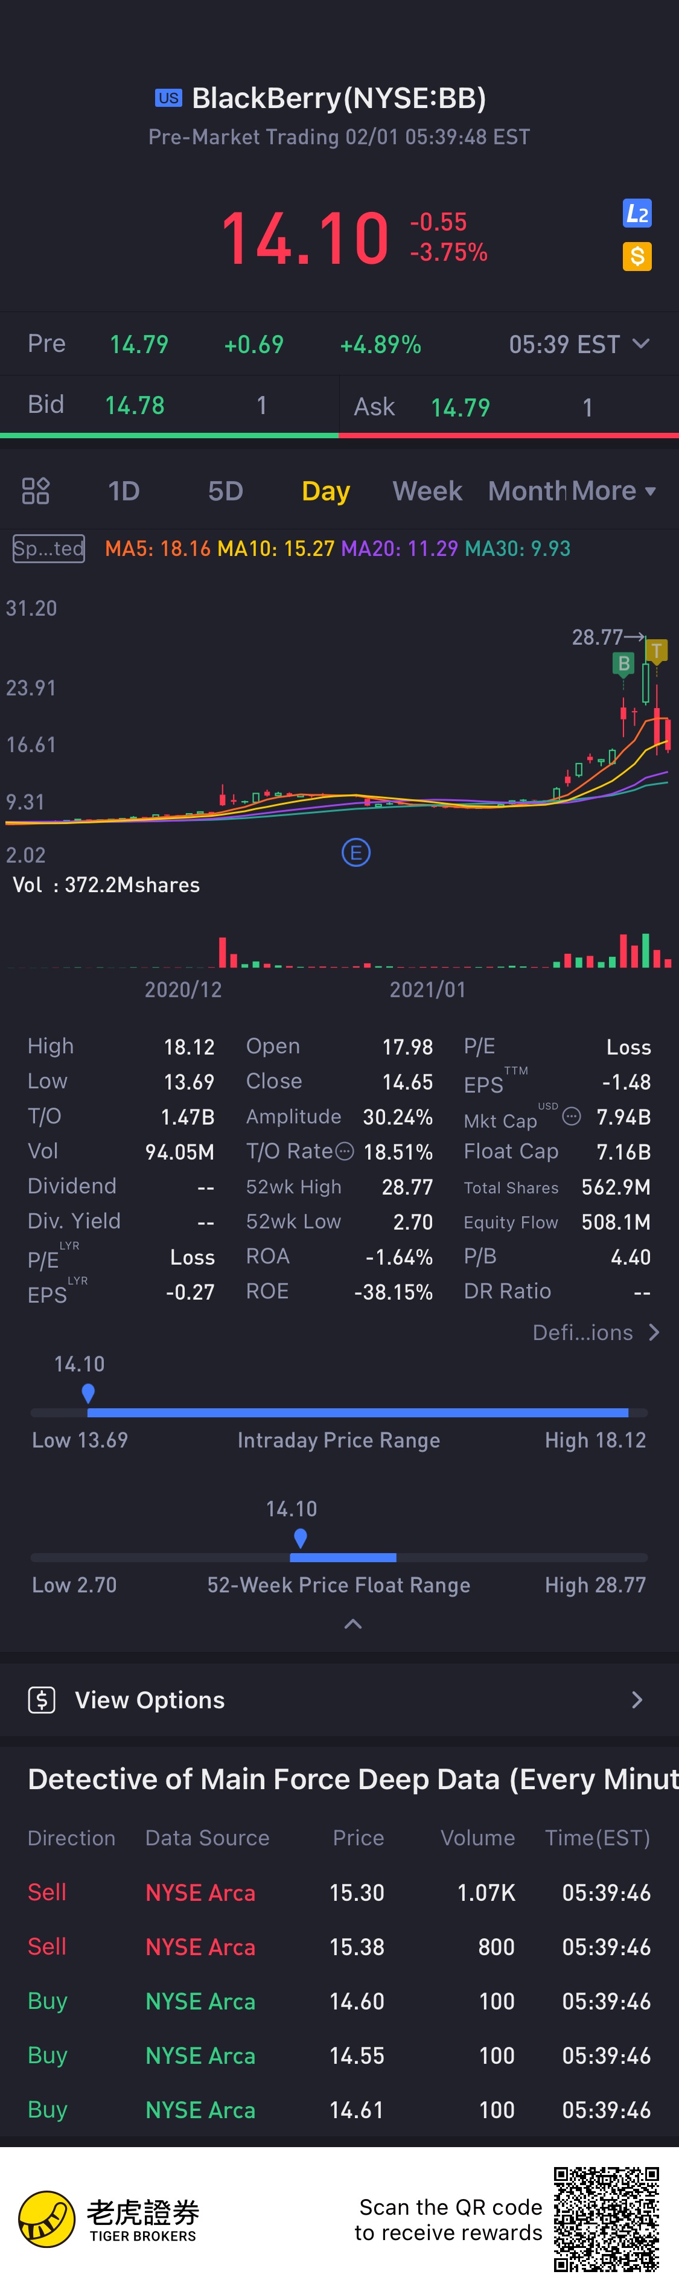The image size is (679, 2292).
Task: Tap the green B marker on chart
Action: point(624,664)
